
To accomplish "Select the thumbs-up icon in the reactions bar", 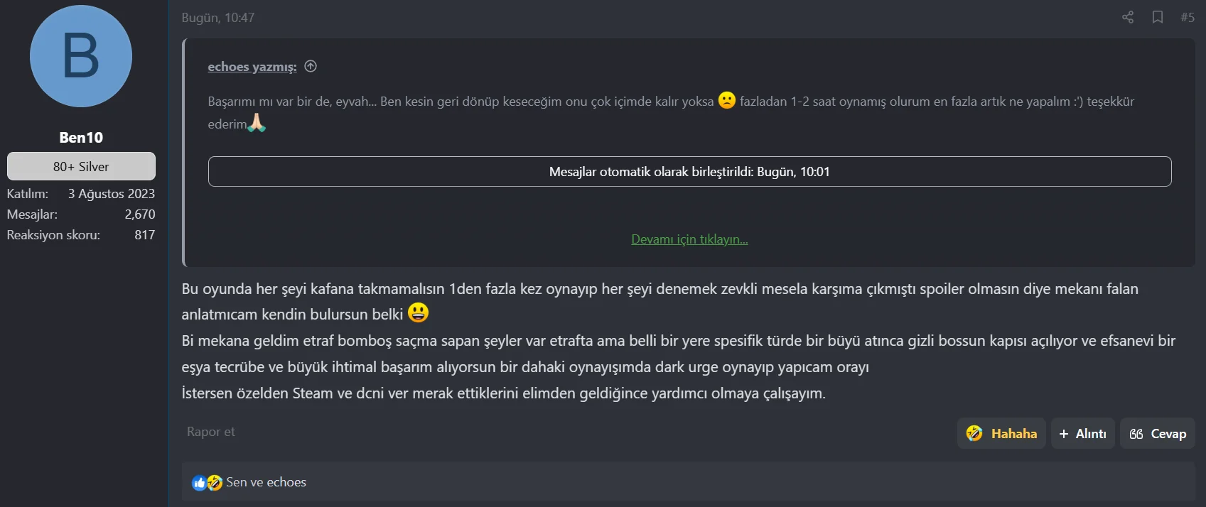I will click(200, 482).
